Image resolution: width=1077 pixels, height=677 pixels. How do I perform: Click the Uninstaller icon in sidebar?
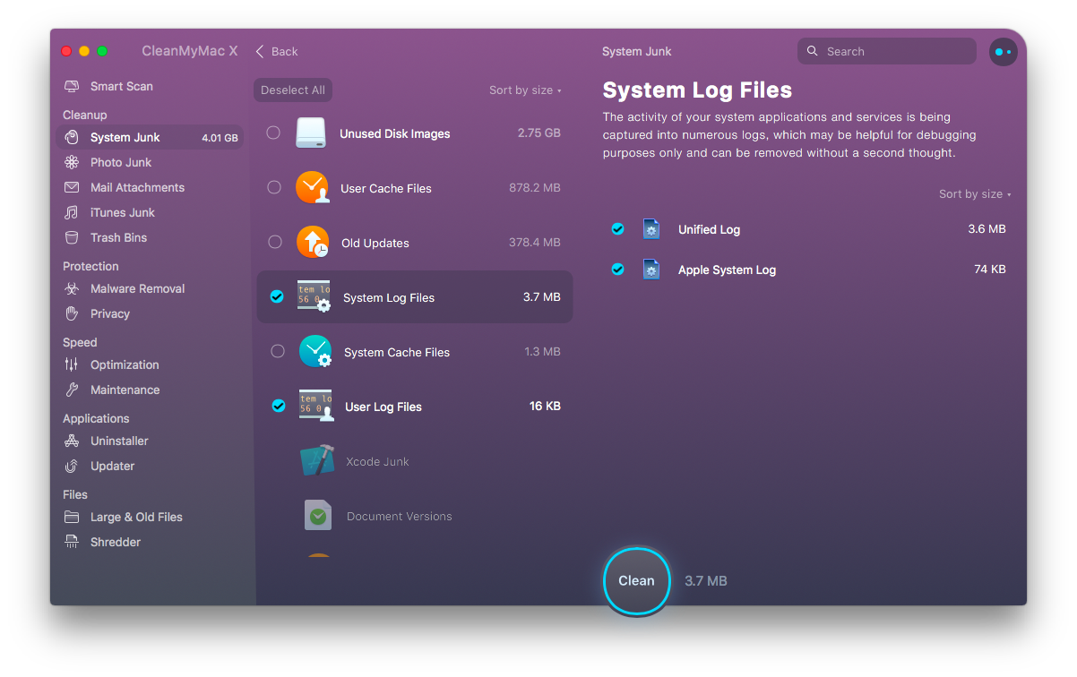tap(72, 441)
